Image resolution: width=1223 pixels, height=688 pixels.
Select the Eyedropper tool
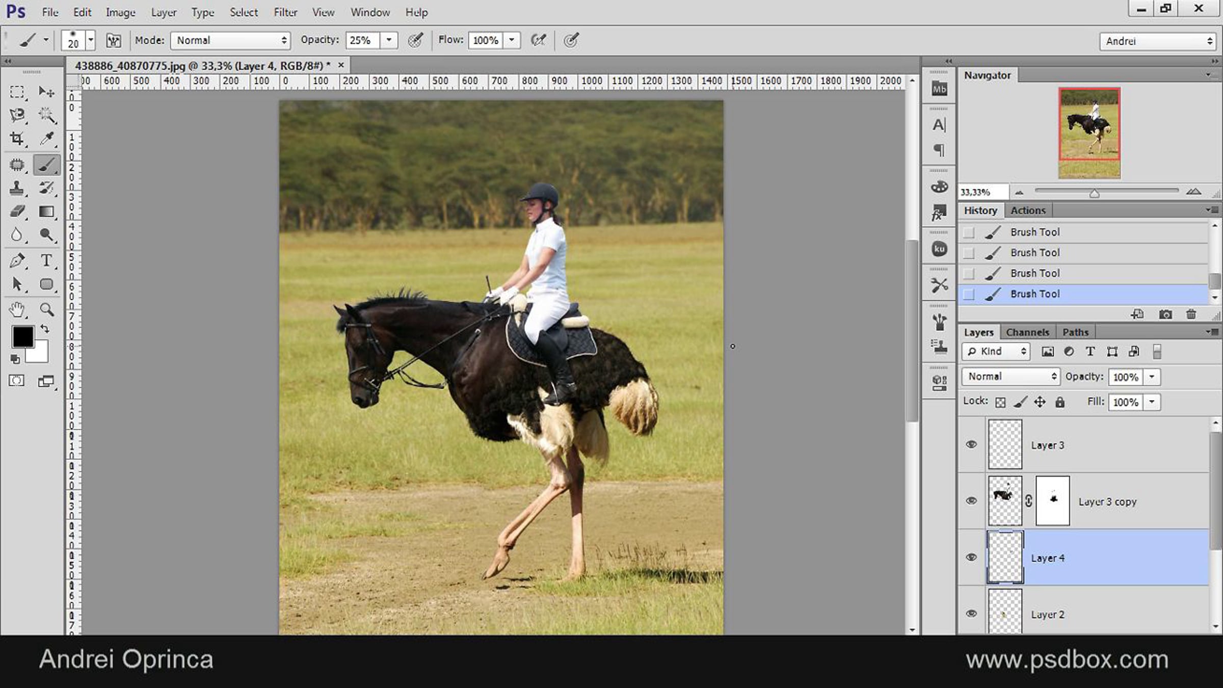pyautogui.click(x=47, y=139)
